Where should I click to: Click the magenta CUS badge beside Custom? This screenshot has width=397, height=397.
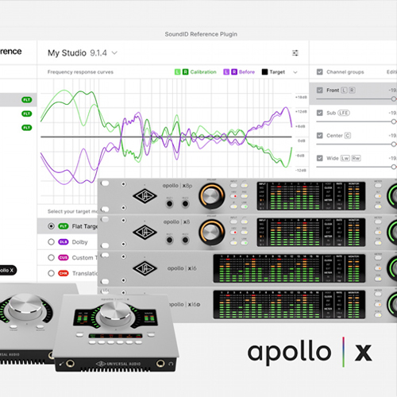click(64, 257)
